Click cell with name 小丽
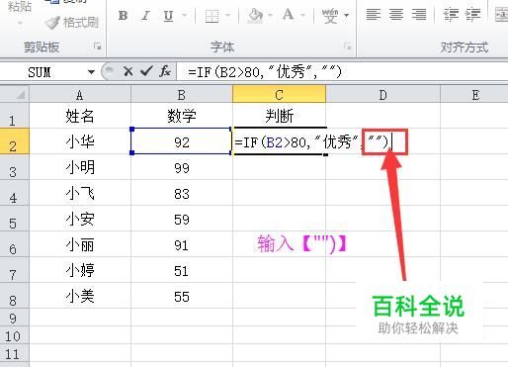508x367 pixels. point(80,244)
